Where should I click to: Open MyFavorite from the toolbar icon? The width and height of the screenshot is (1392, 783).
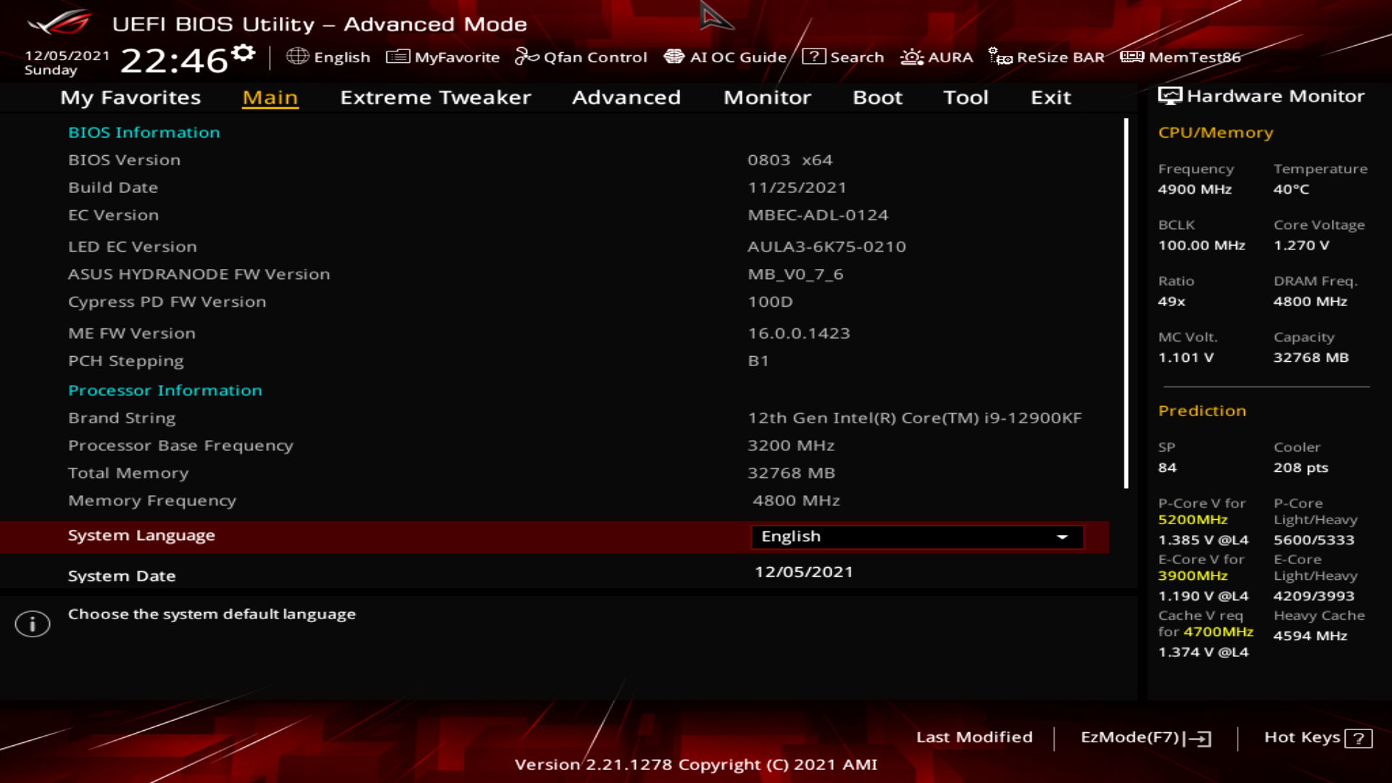pos(398,57)
